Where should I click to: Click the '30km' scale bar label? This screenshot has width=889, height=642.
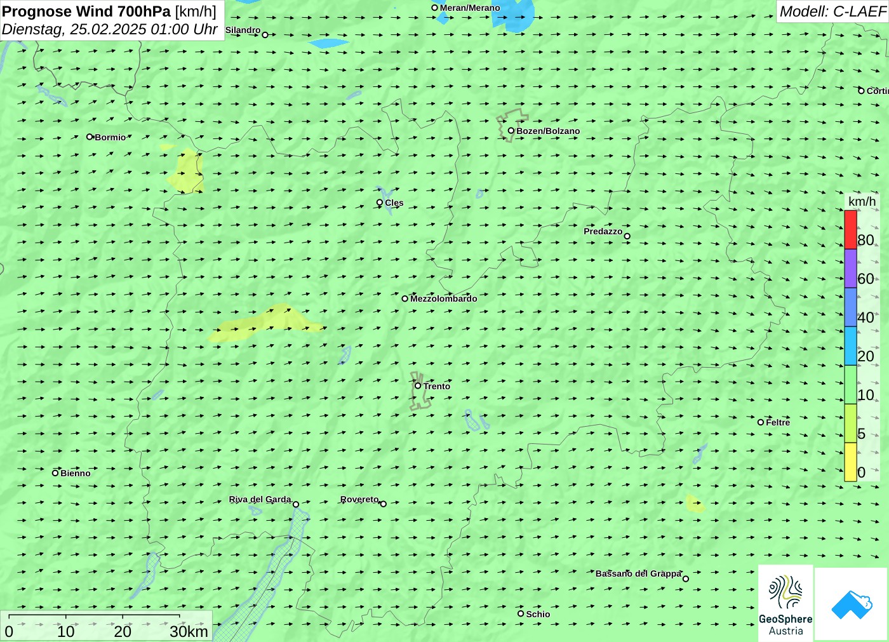pyautogui.click(x=189, y=631)
